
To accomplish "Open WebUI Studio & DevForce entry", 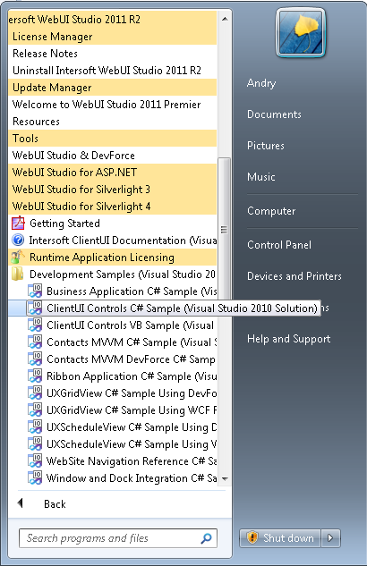I will pos(113,156).
